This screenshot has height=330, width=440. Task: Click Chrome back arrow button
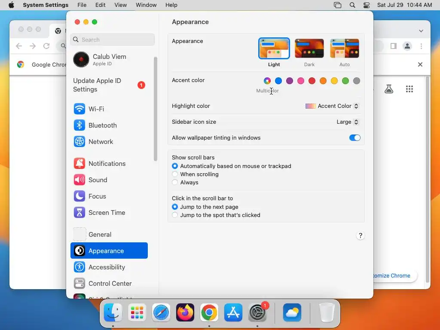19,46
